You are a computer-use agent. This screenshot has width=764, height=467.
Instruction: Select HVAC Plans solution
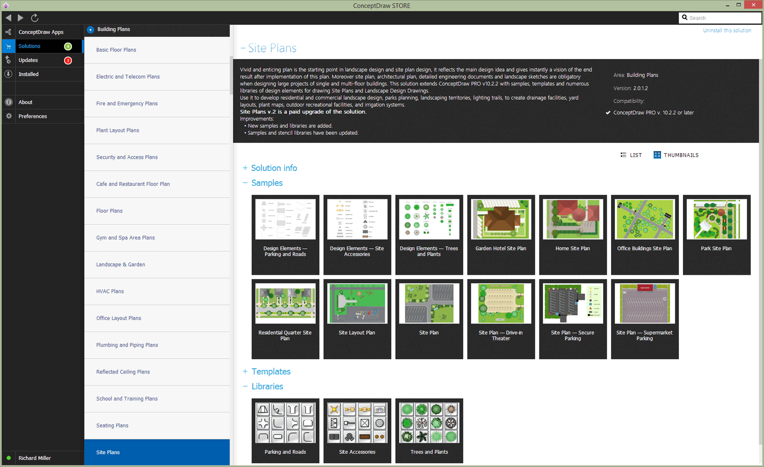[157, 291]
